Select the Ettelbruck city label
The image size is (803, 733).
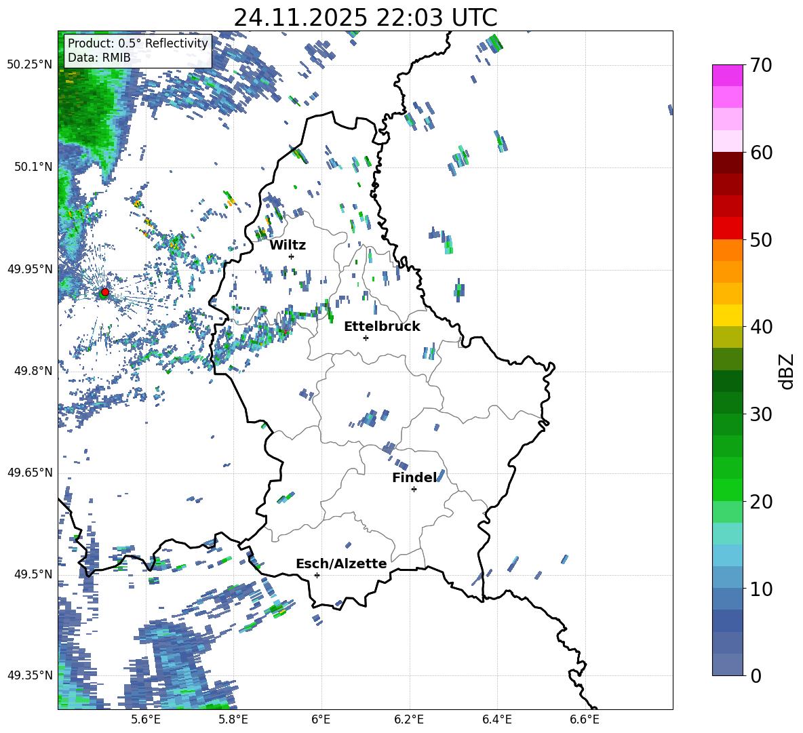[x=382, y=327]
